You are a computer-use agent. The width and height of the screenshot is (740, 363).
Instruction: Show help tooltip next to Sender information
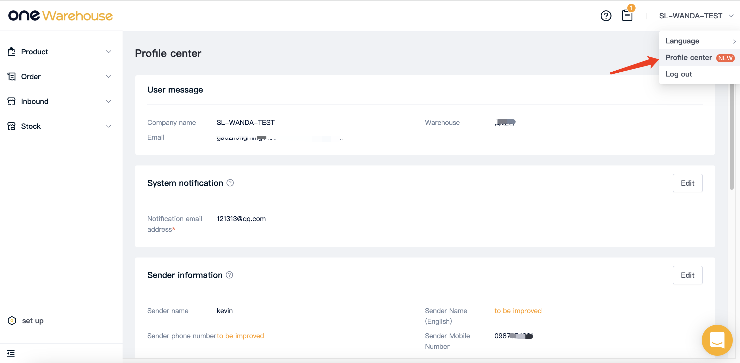[229, 275]
